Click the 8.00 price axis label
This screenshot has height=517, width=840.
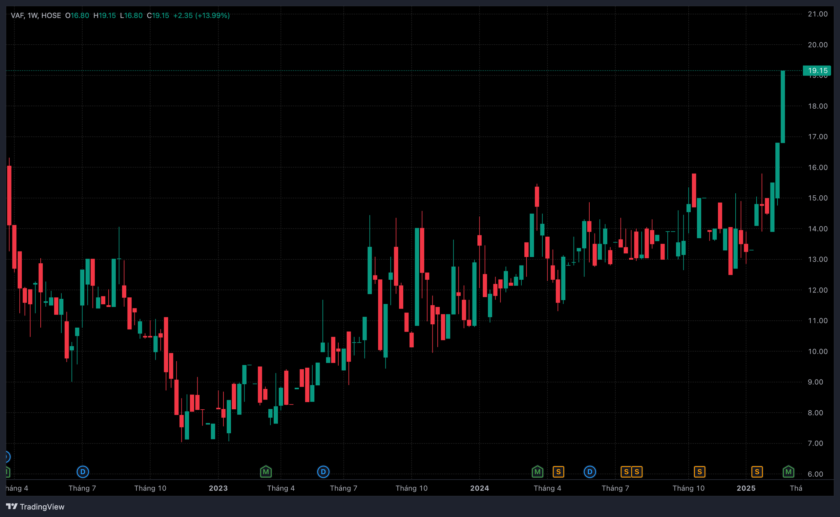815,413
